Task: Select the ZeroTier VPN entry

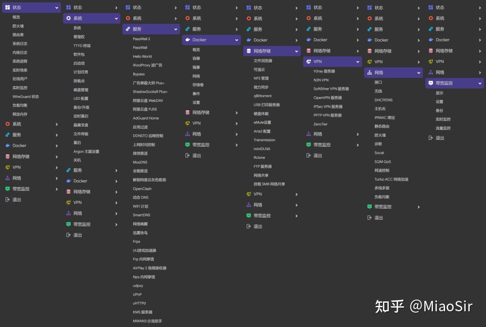Action: (x=320, y=124)
